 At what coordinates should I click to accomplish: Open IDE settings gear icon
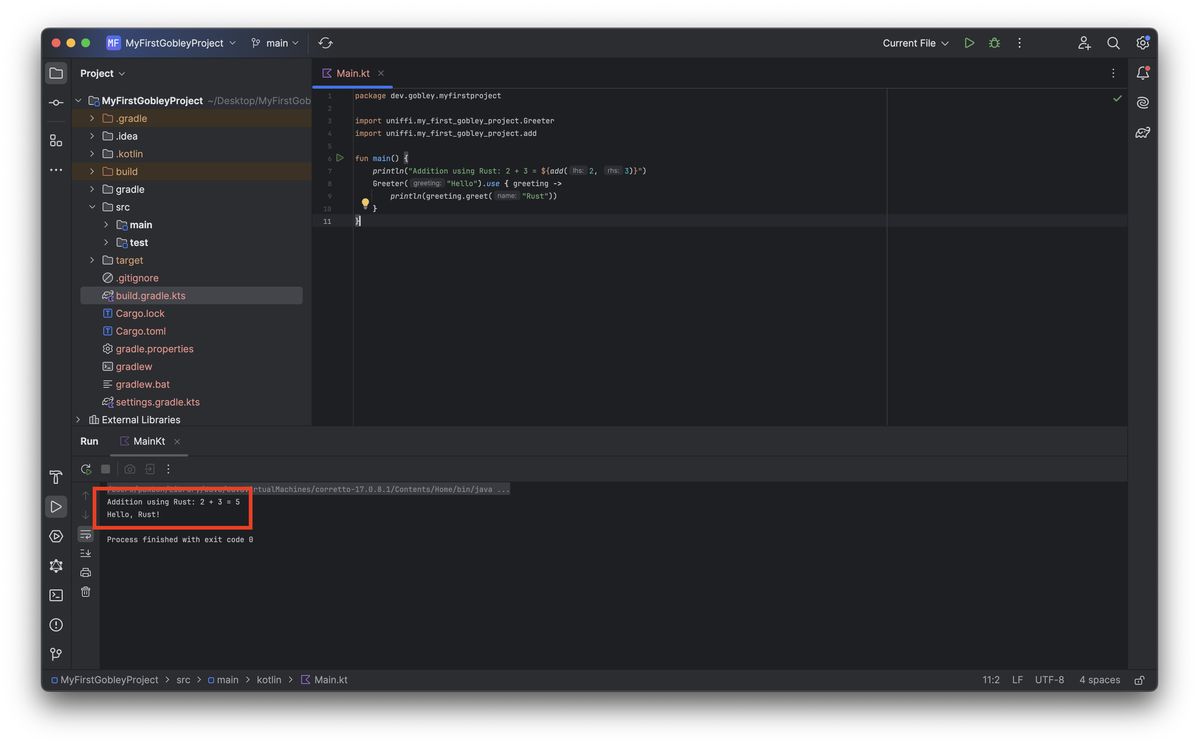1143,44
